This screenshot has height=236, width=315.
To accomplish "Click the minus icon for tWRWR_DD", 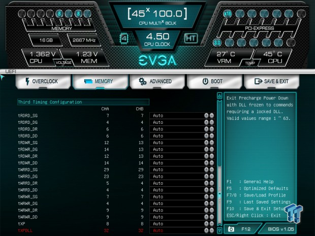I will click(x=211, y=217).
